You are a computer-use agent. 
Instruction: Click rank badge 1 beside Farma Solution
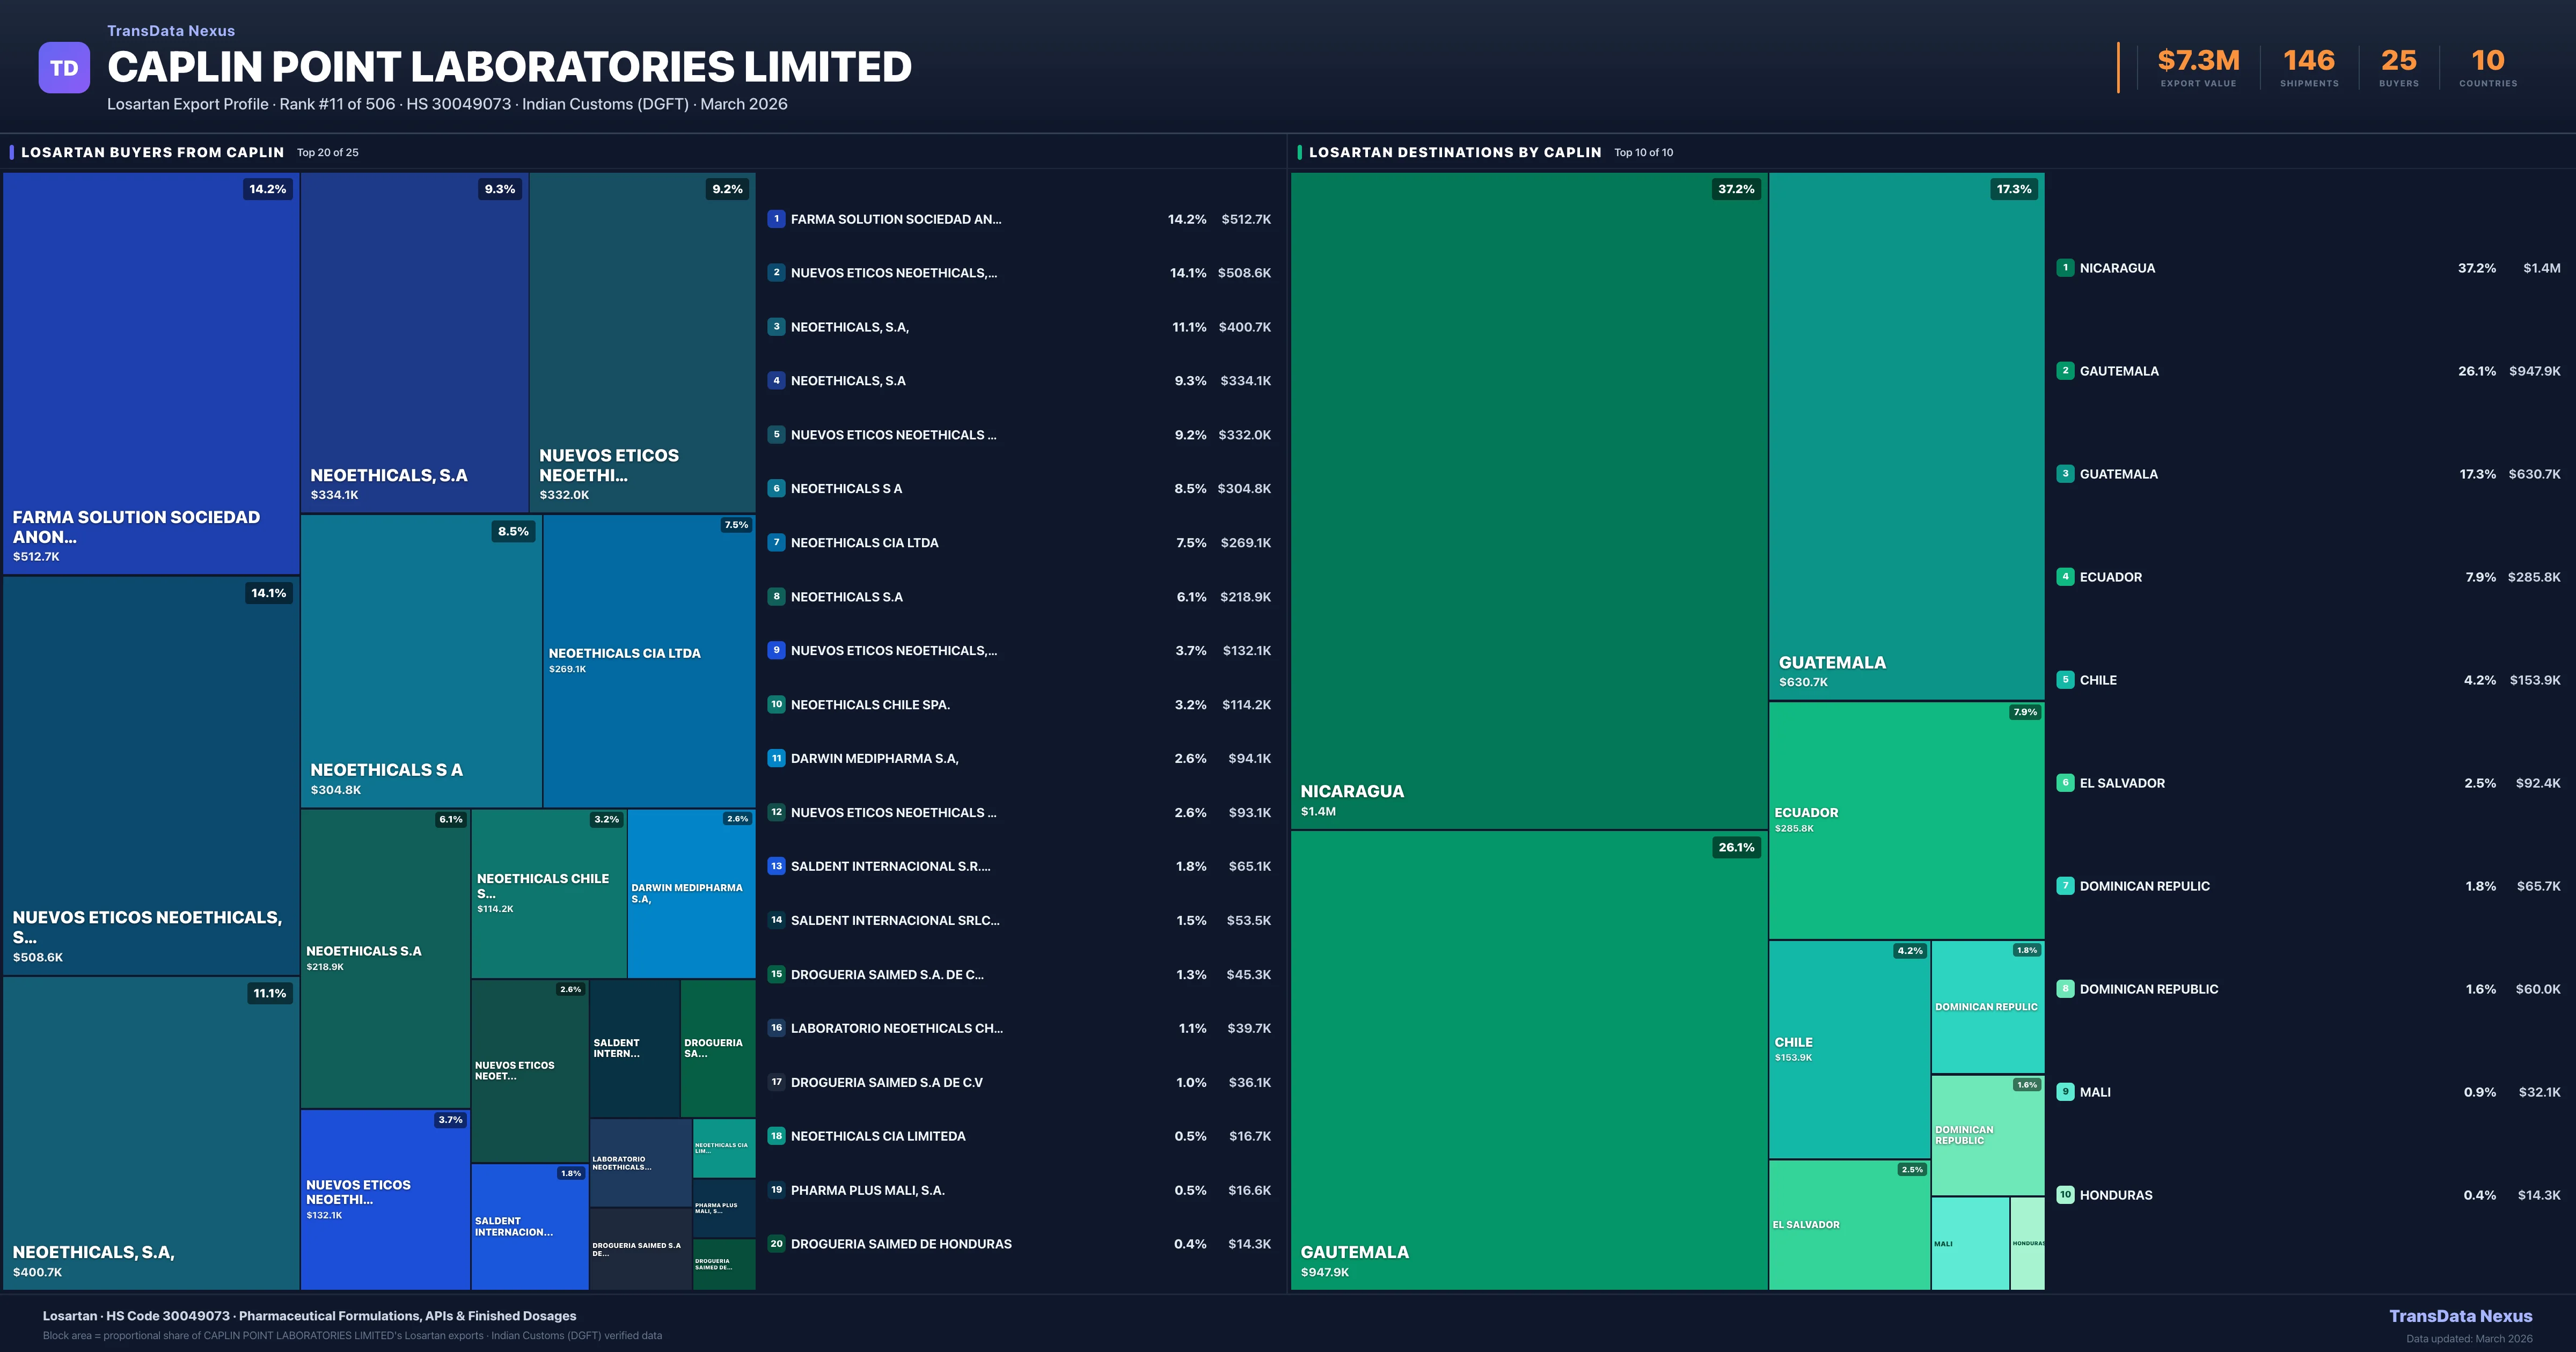(776, 219)
